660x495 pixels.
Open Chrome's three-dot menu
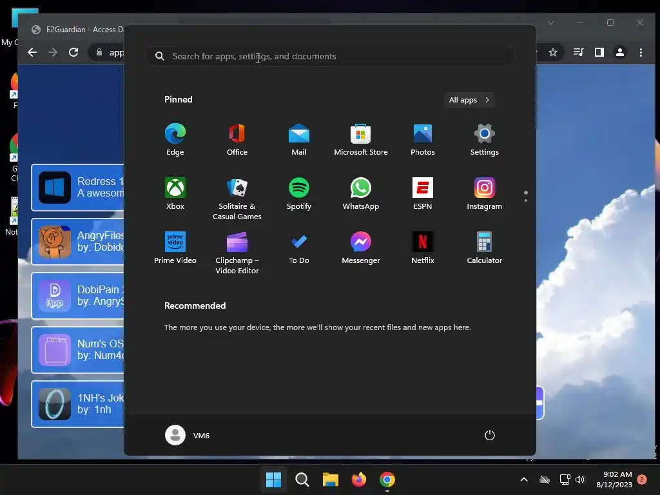point(641,52)
